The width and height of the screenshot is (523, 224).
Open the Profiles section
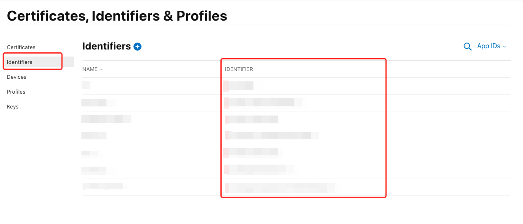[16, 92]
